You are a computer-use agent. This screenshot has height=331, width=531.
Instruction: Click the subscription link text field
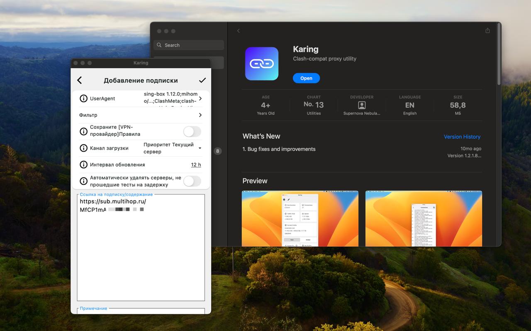(x=141, y=248)
